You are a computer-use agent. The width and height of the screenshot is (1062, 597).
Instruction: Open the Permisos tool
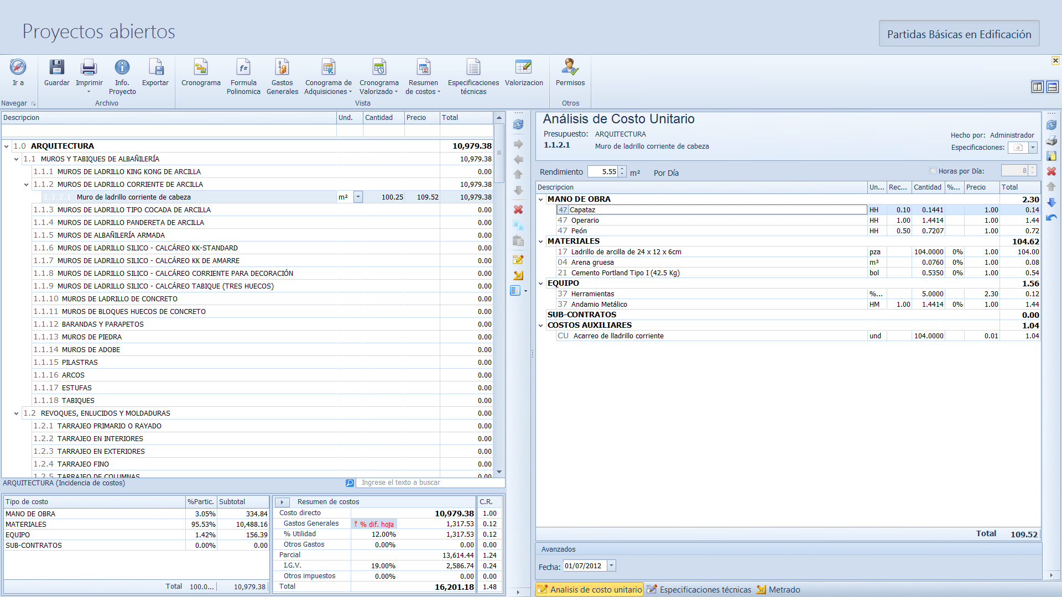pyautogui.click(x=570, y=68)
